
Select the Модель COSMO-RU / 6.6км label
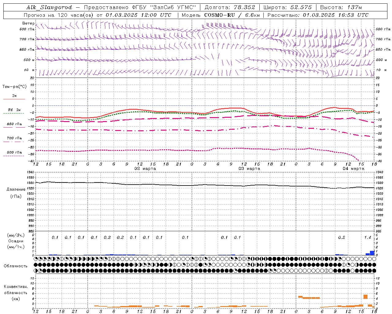click(x=221, y=15)
